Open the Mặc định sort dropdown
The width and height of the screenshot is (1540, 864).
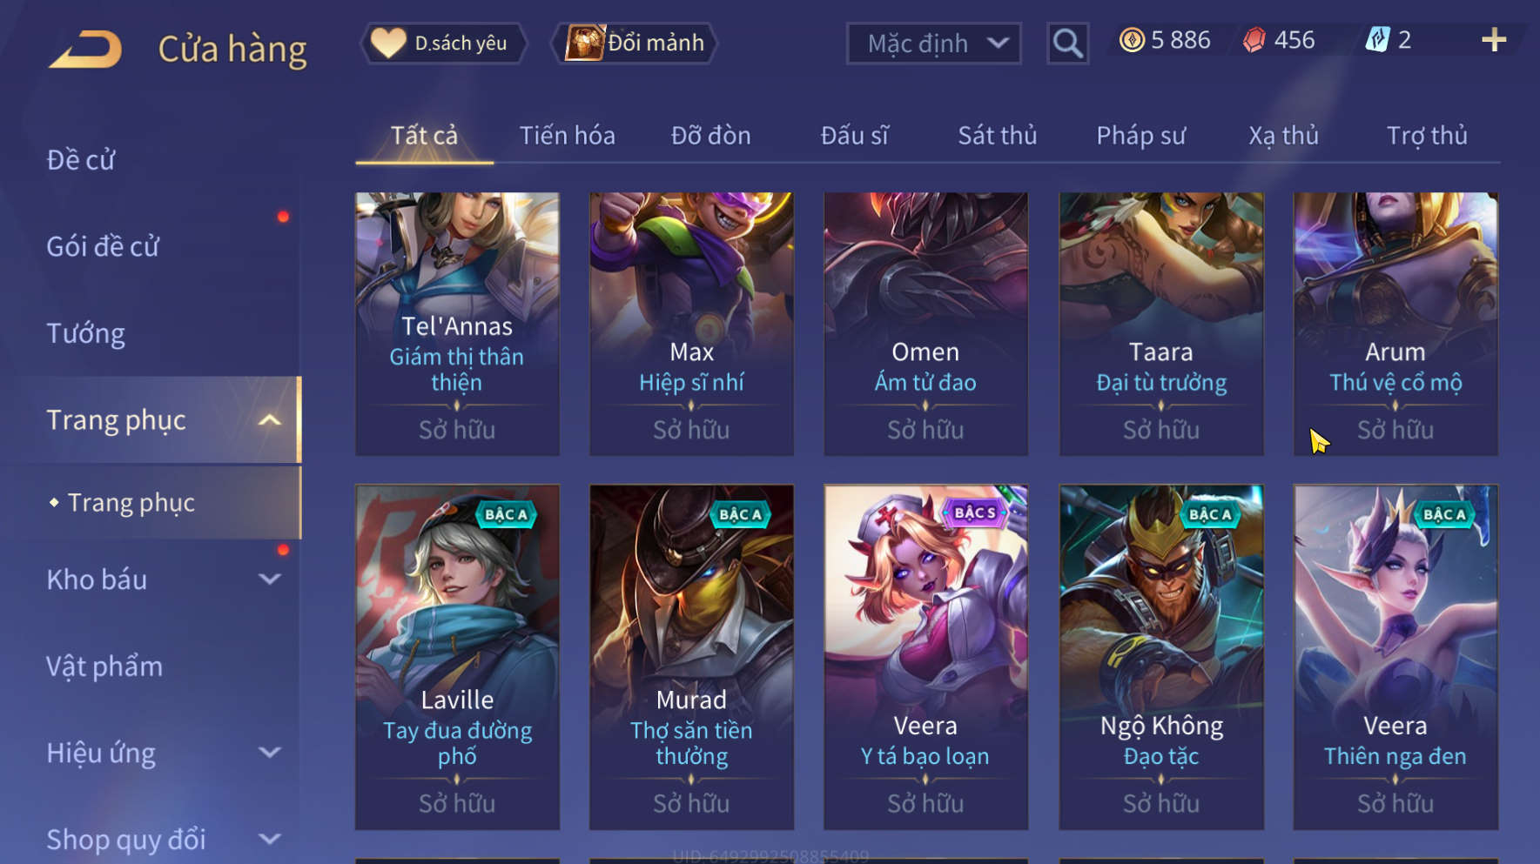[x=933, y=44]
